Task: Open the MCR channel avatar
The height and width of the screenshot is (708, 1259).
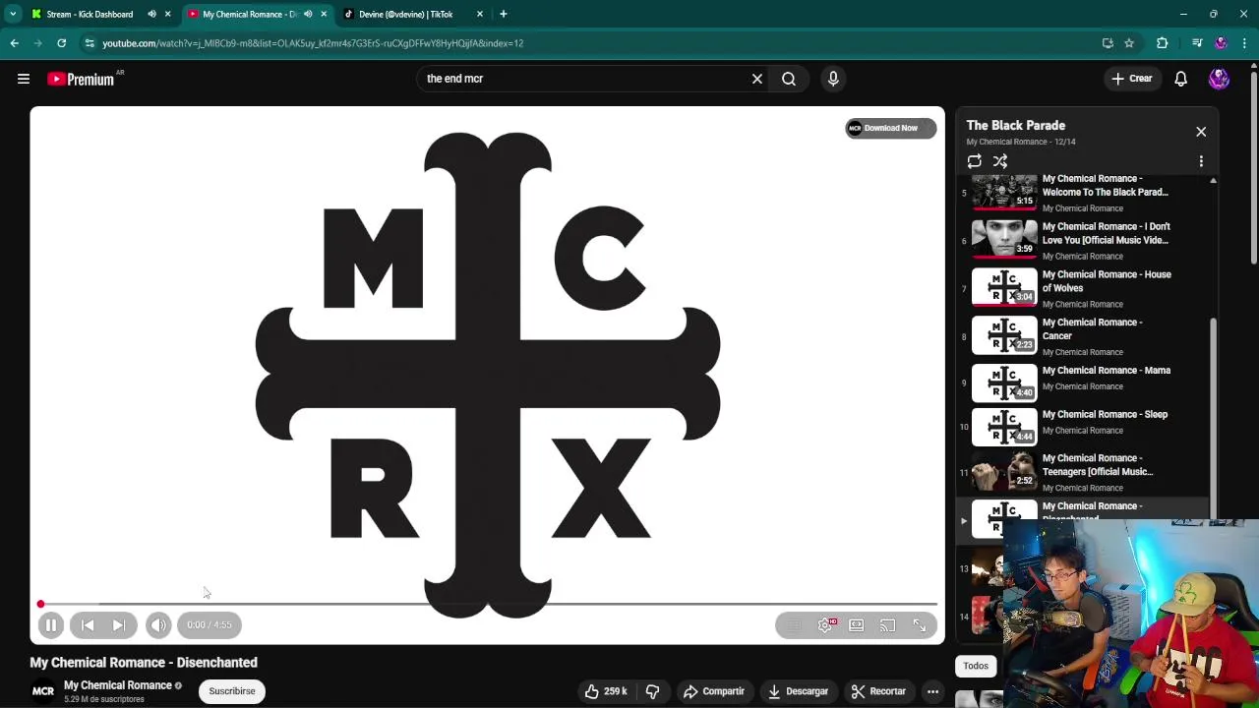Action: click(43, 691)
